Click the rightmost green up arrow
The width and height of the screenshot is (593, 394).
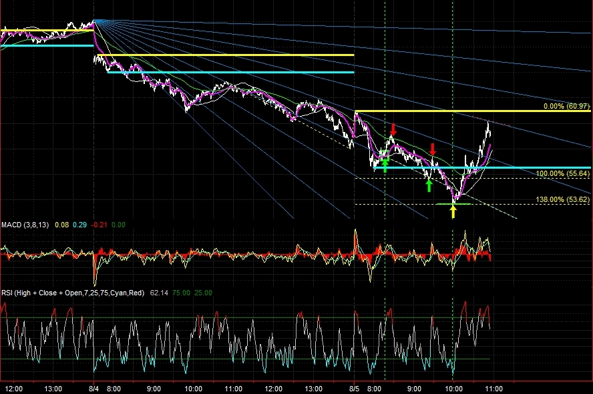click(429, 185)
